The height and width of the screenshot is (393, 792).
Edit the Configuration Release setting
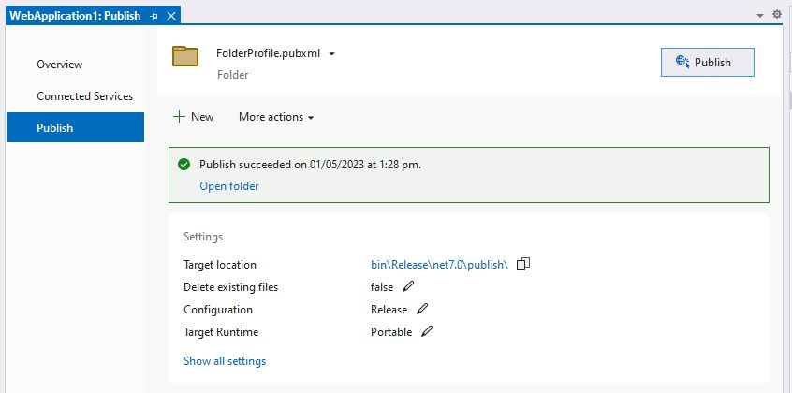(x=422, y=309)
